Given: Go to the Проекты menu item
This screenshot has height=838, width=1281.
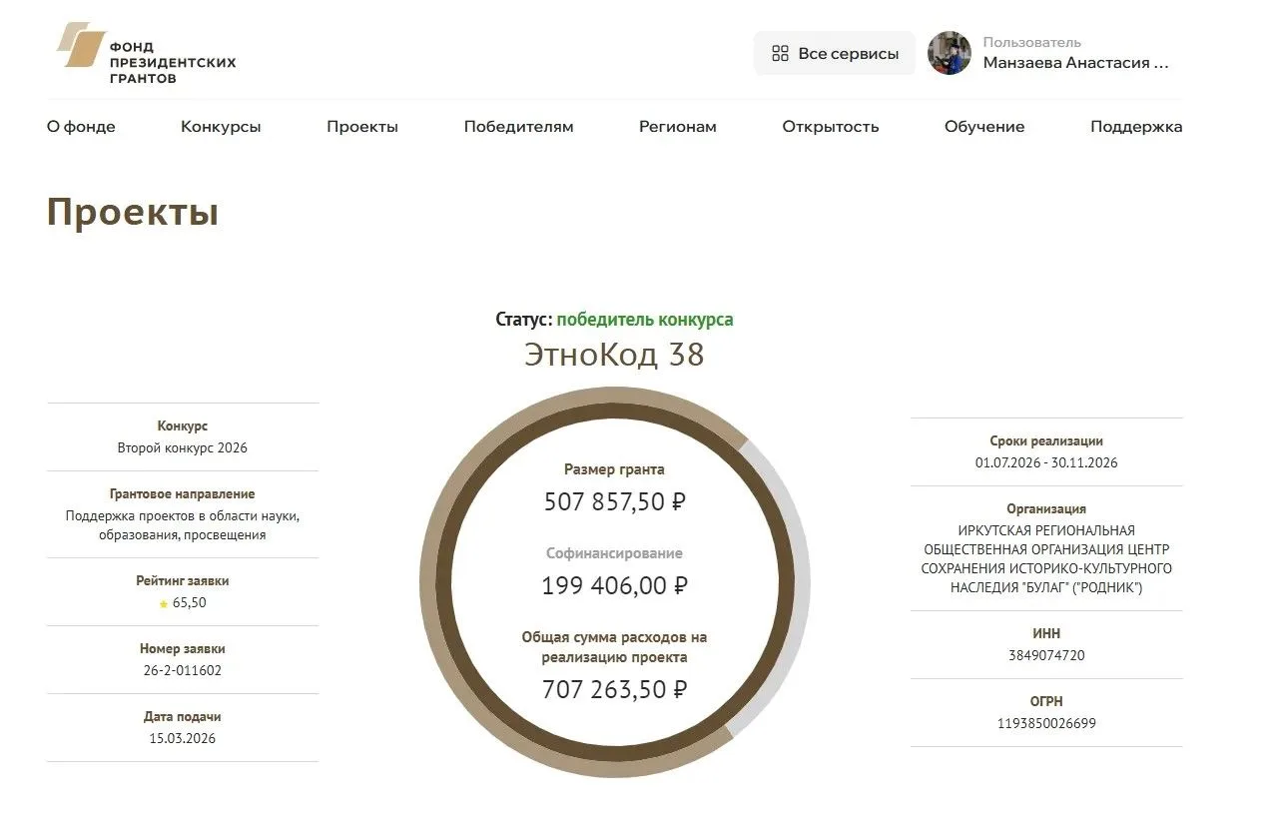Looking at the screenshot, I should coord(362,127).
